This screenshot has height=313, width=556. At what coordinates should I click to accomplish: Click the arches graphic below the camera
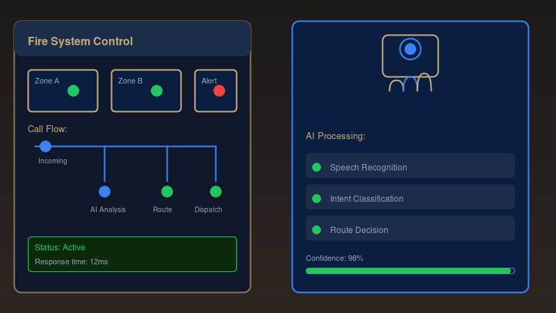(x=410, y=83)
